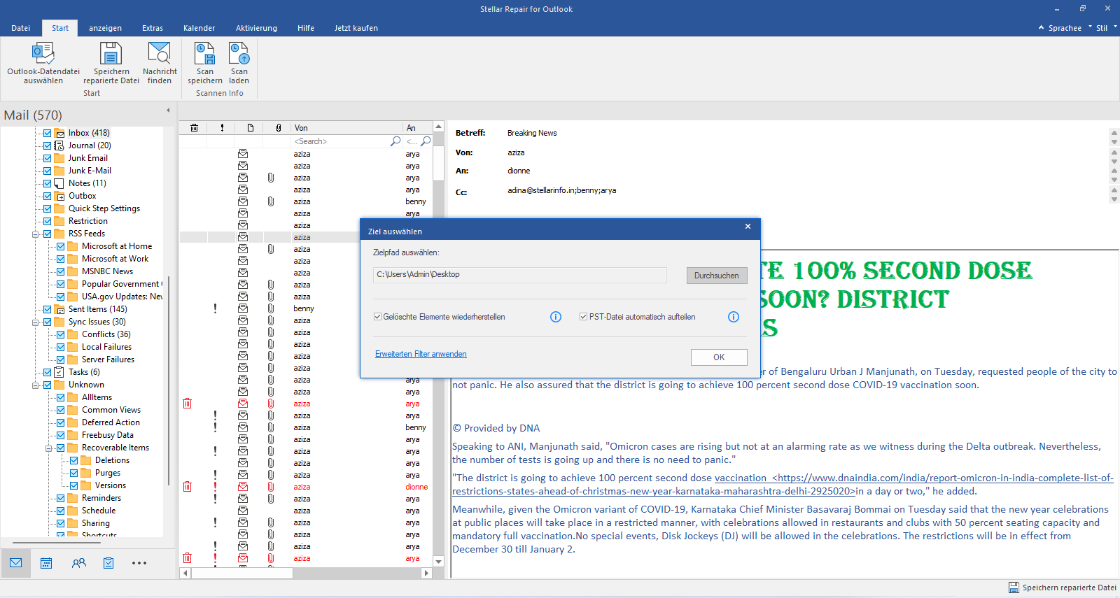Screen dimensions: 1120x598
Task: Sort by importance exclamation column header
Action: (x=222, y=128)
